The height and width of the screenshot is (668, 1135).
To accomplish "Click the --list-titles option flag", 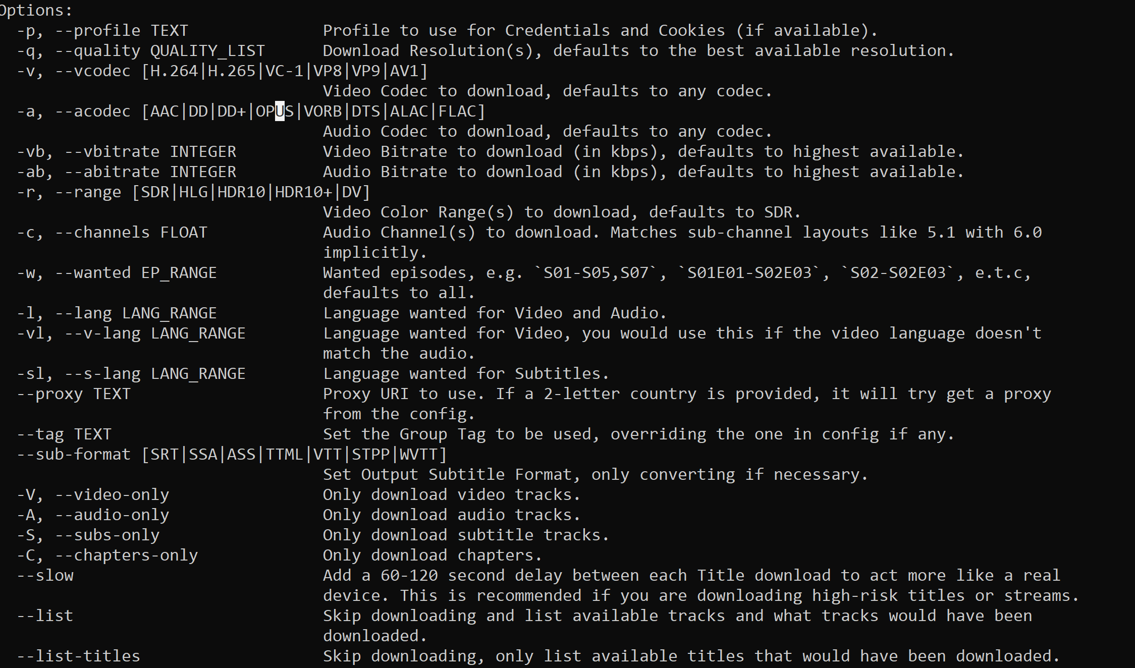I will (x=78, y=656).
